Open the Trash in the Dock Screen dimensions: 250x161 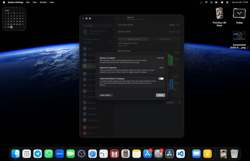click(234, 154)
